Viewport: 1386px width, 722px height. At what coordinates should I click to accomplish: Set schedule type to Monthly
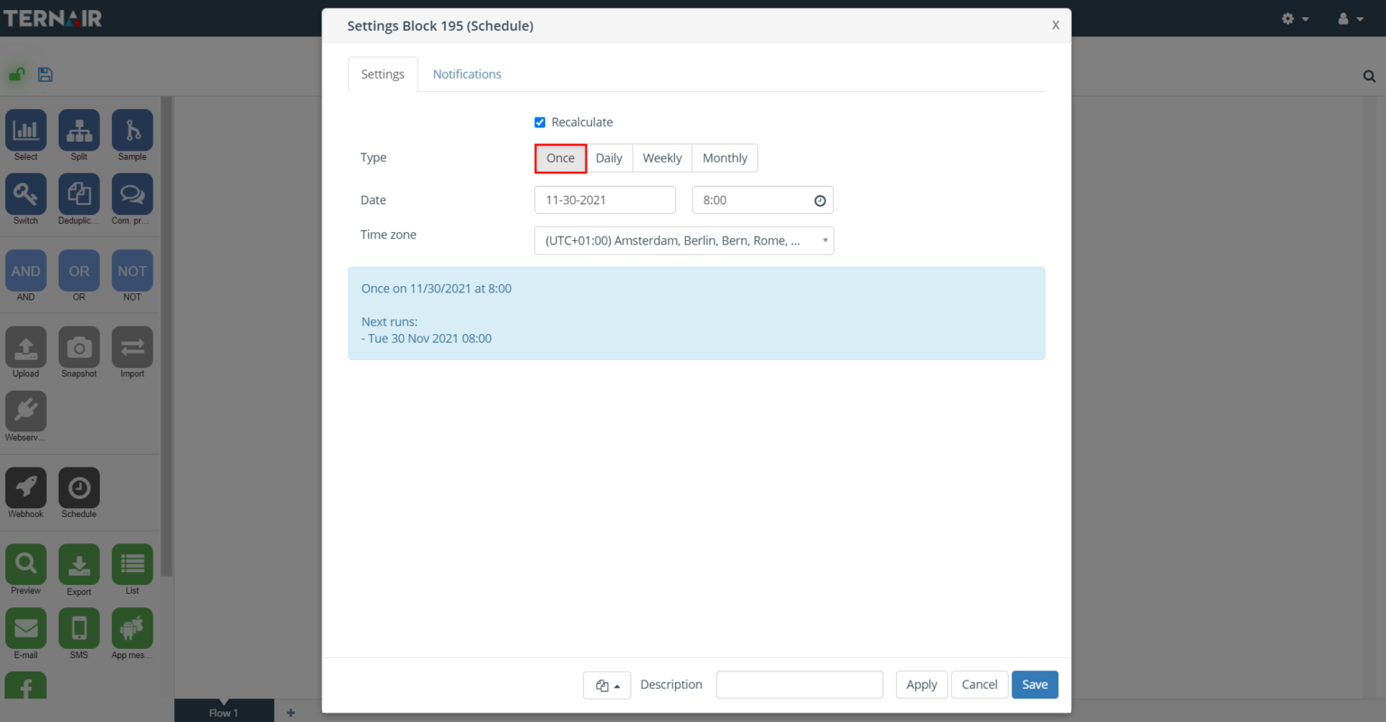[725, 158]
